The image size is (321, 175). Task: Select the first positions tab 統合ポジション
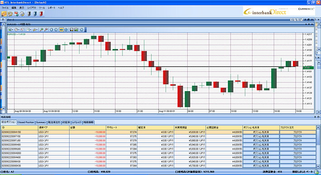[x=9, y=122]
